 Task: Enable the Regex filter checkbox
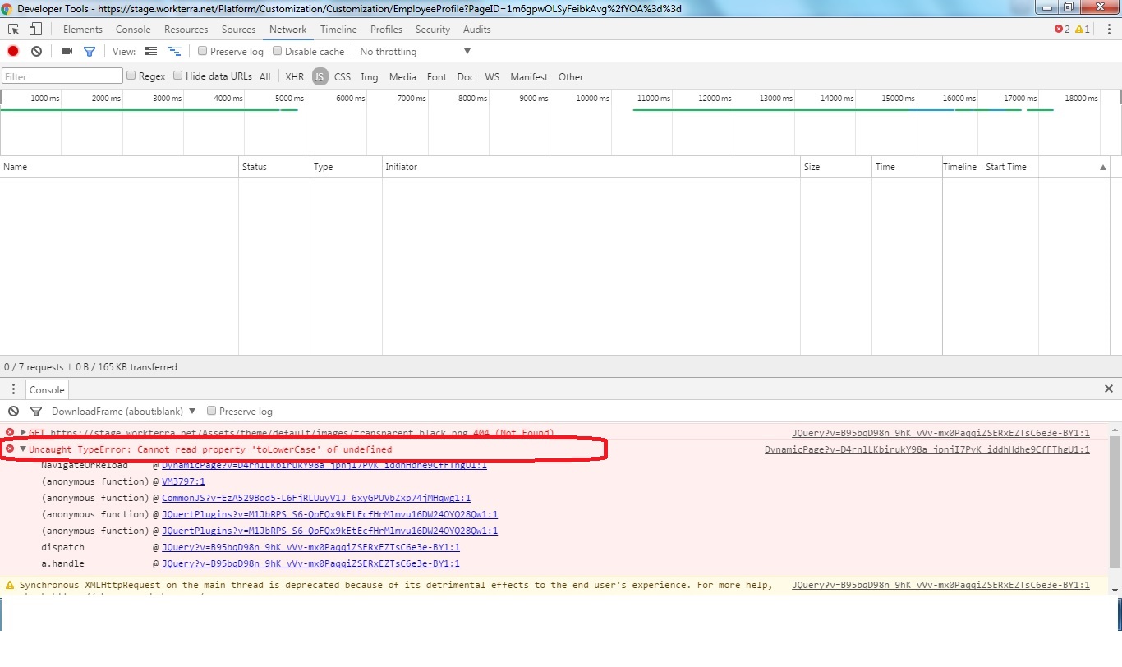131,76
